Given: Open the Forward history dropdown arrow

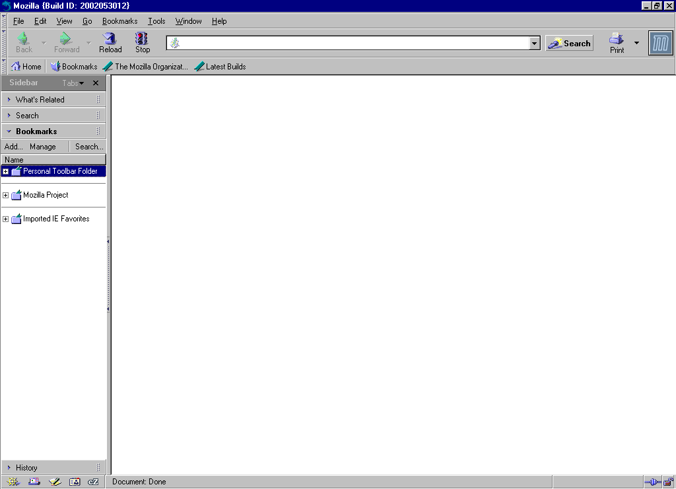Looking at the screenshot, I should point(88,43).
